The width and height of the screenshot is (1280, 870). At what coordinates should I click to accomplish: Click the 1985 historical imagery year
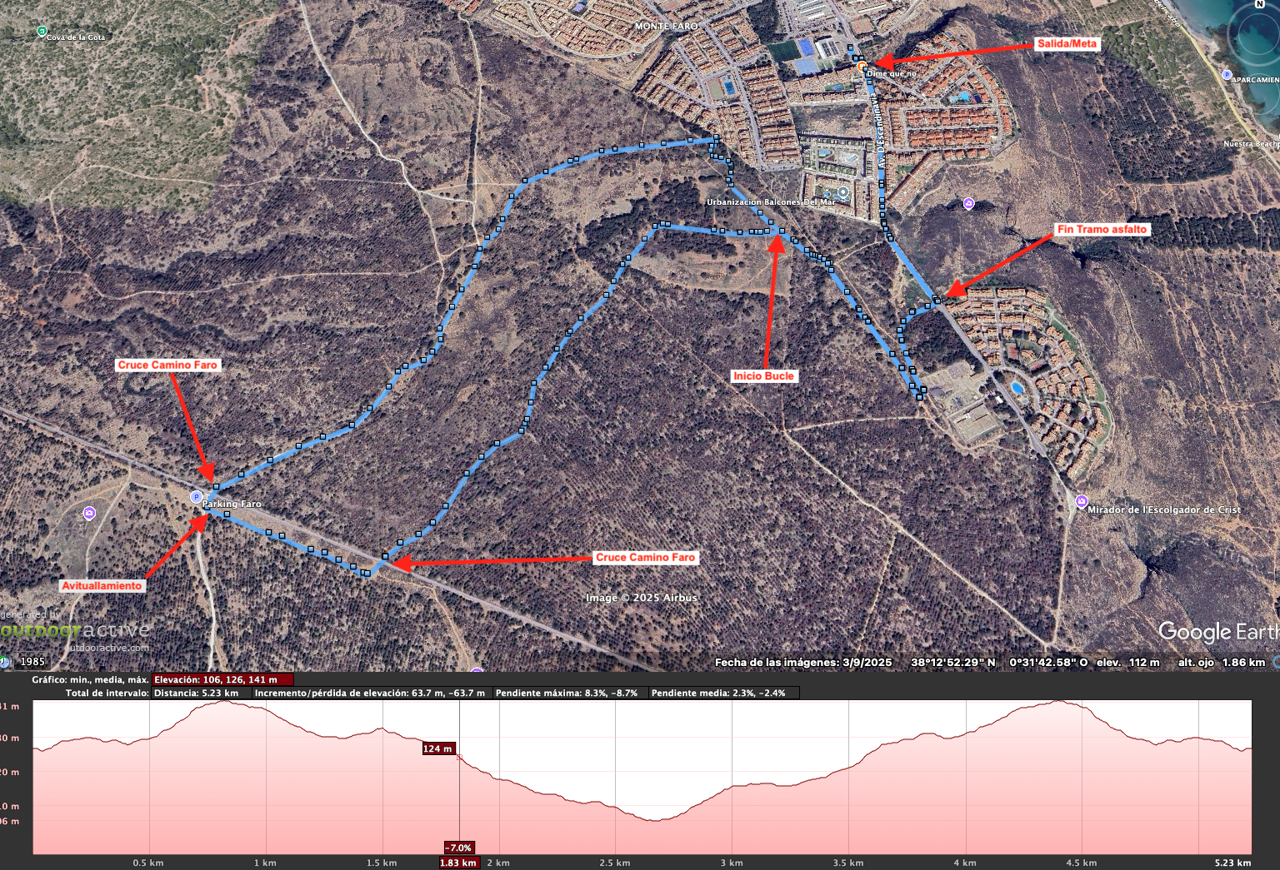click(33, 662)
